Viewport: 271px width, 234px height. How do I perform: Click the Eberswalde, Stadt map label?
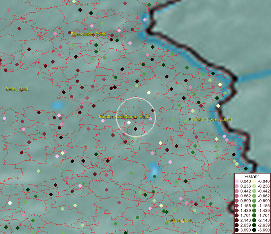pyautogui.click(x=88, y=34)
